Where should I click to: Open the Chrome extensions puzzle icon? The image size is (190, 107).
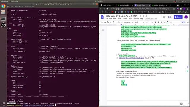(181, 9)
